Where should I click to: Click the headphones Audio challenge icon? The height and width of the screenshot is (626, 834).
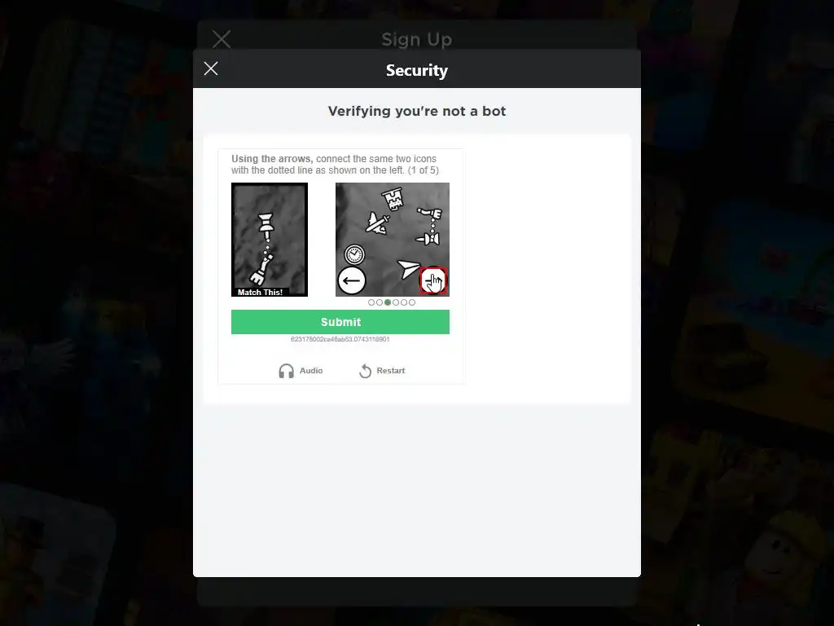[286, 371]
